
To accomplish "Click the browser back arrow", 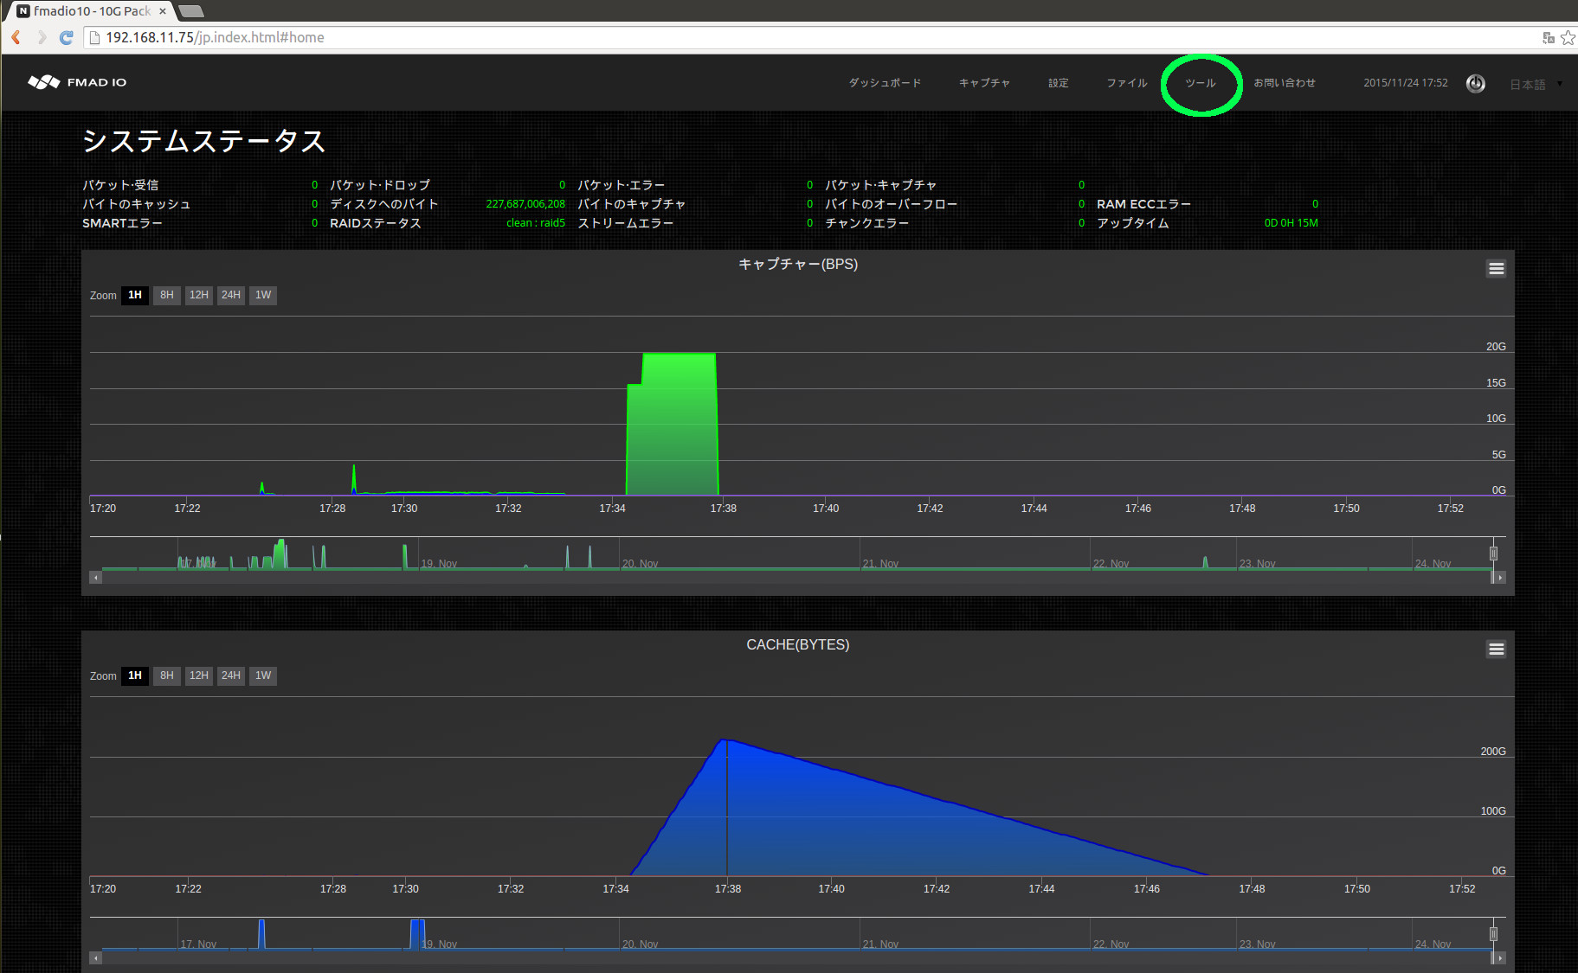I will 15,37.
